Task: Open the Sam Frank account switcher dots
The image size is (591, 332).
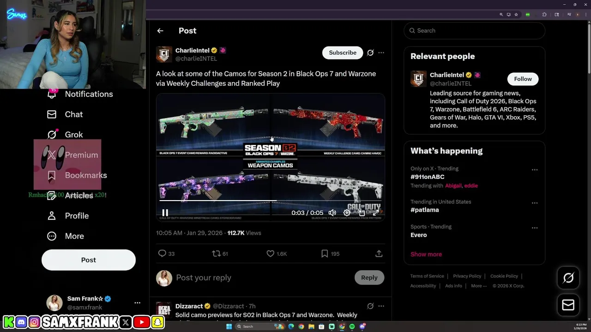Action: 137,303
